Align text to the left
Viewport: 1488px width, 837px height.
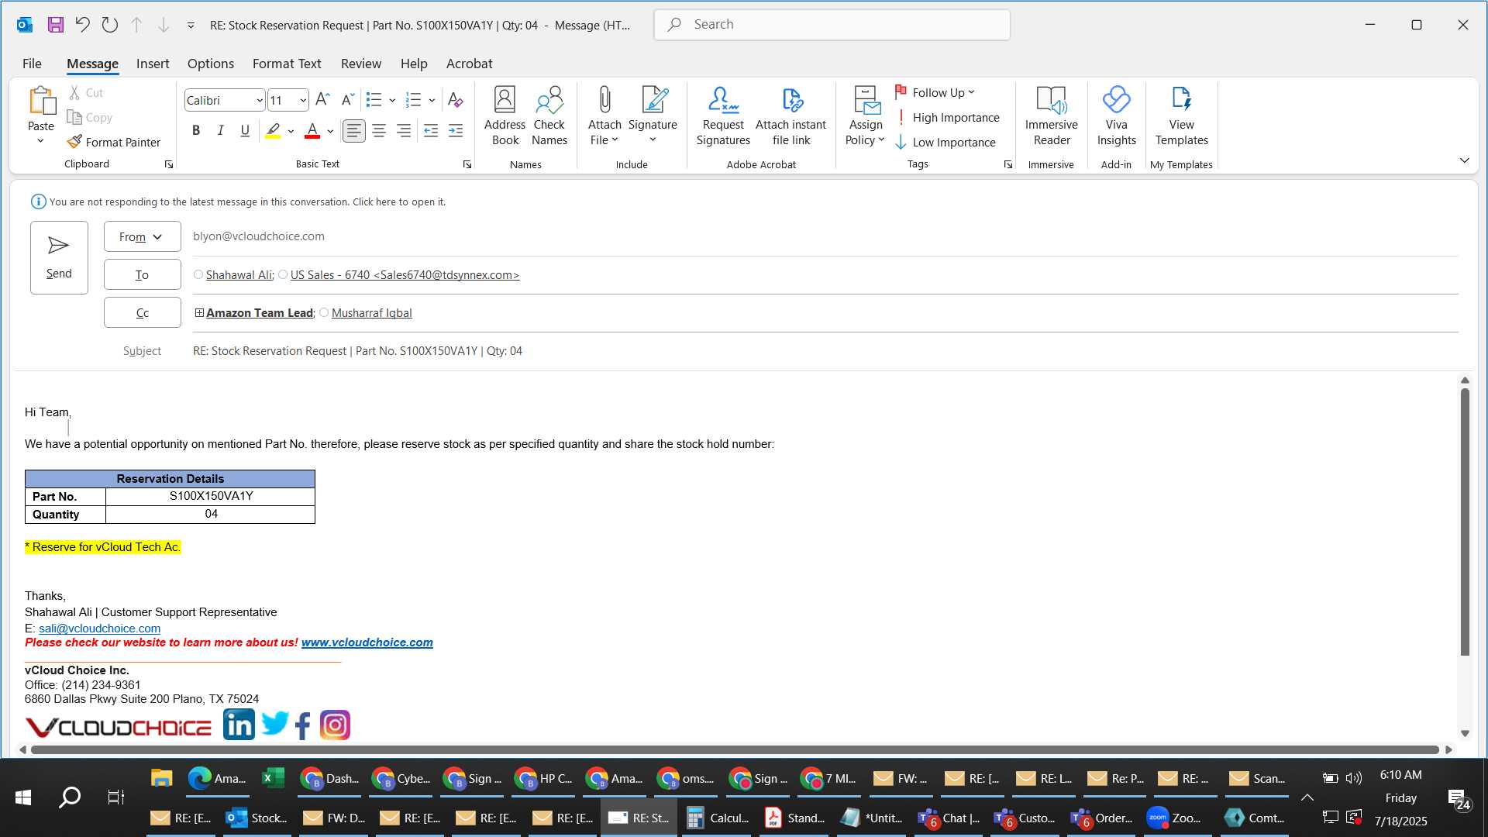[354, 131]
